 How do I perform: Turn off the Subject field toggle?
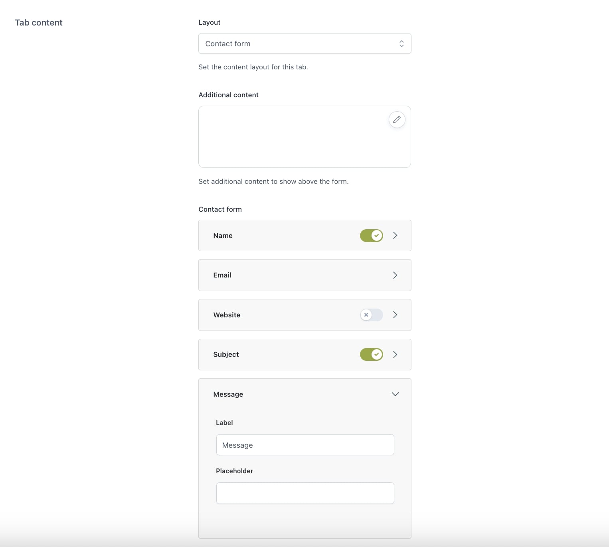click(371, 354)
